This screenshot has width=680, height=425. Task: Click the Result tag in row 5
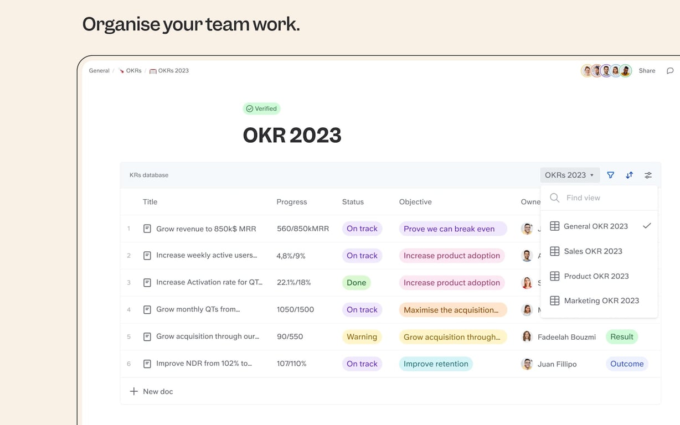click(622, 336)
